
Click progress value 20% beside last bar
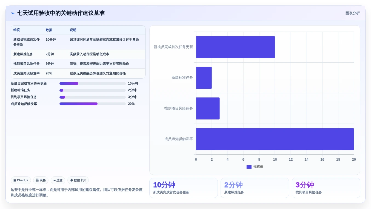pos(131,104)
